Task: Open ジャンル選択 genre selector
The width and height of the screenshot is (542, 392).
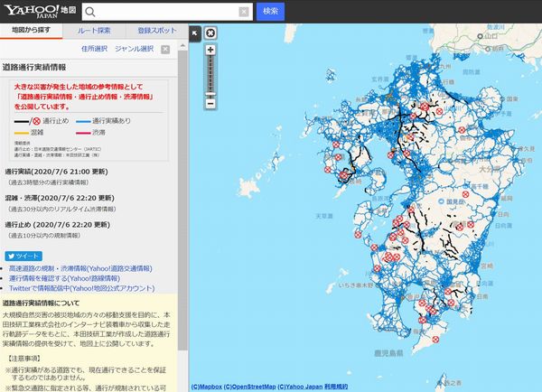Action: click(x=134, y=49)
